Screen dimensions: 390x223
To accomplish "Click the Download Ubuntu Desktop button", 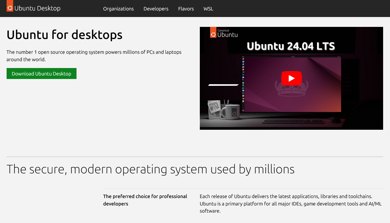I will [x=42, y=74].
